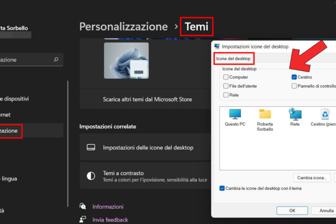Enable the Pannello di controllo checkbox
The image size is (336, 224).
click(294, 86)
